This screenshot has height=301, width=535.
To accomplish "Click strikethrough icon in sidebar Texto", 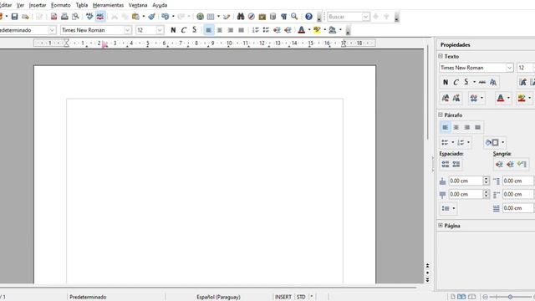I will [481, 82].
